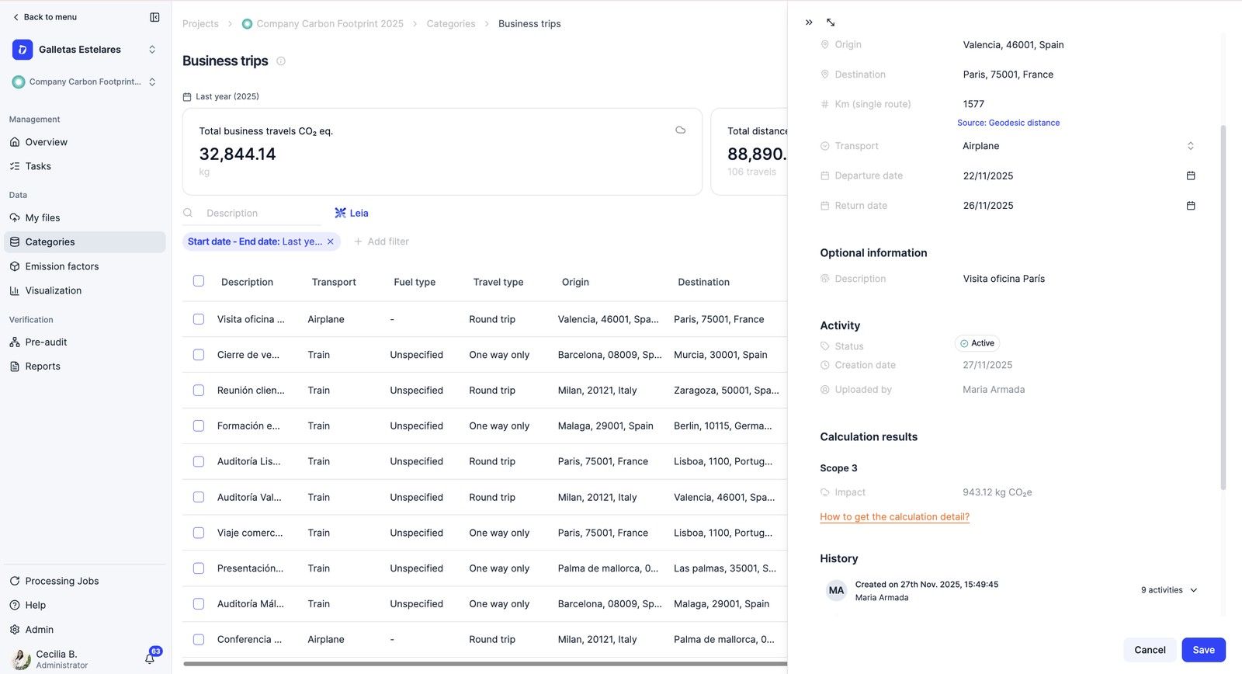
Task: Check the Visita oficina row checkbox
Action: 199,319
